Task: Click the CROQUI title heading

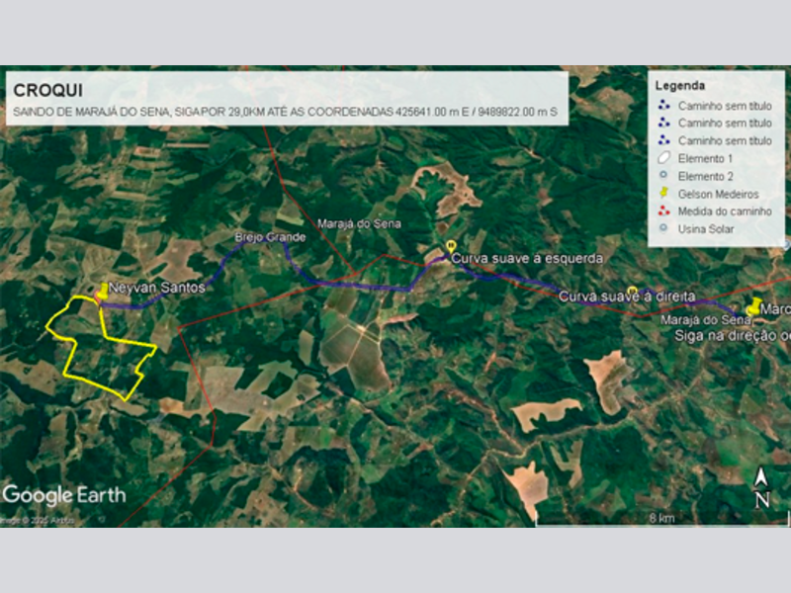Action: click(42, 90)
